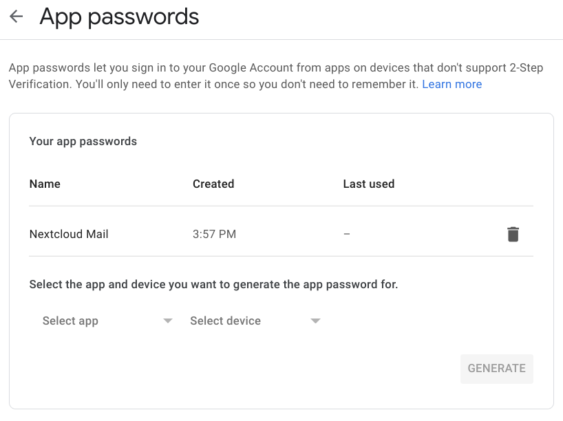563x421 pixels.
Task: Click the Last used dash value
Action: coord(347,234)
